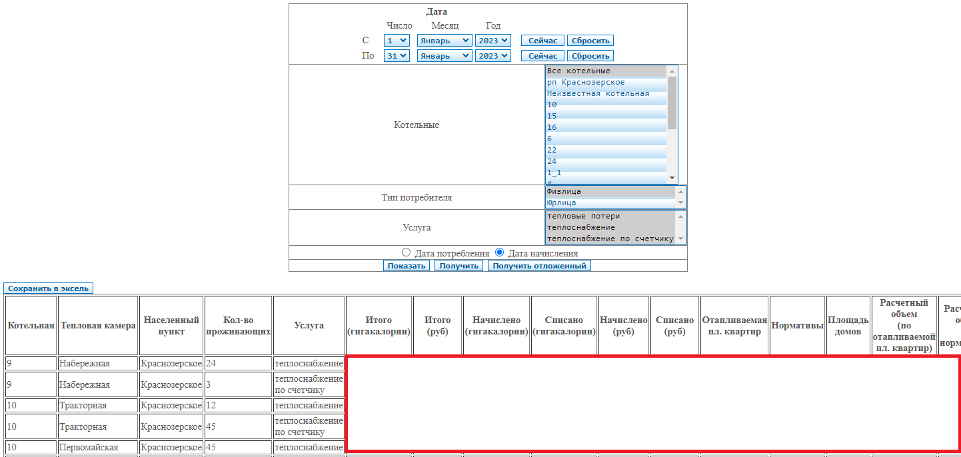Select the "Дата потребления" radio button
Image resolution: width=961 pixels, height=457 pixels.
(x=406, y=253)
